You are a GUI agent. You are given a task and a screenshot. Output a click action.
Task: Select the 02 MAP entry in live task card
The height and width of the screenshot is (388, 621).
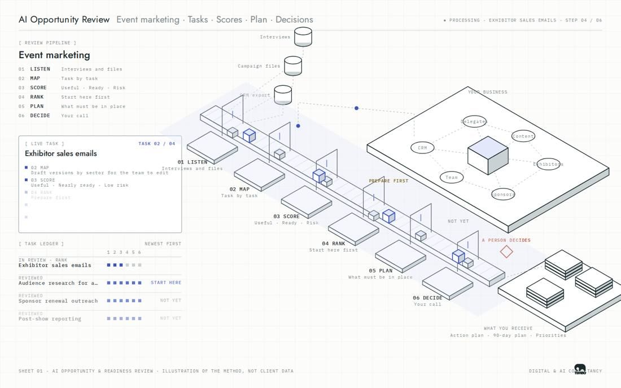(x=97, y=170)
